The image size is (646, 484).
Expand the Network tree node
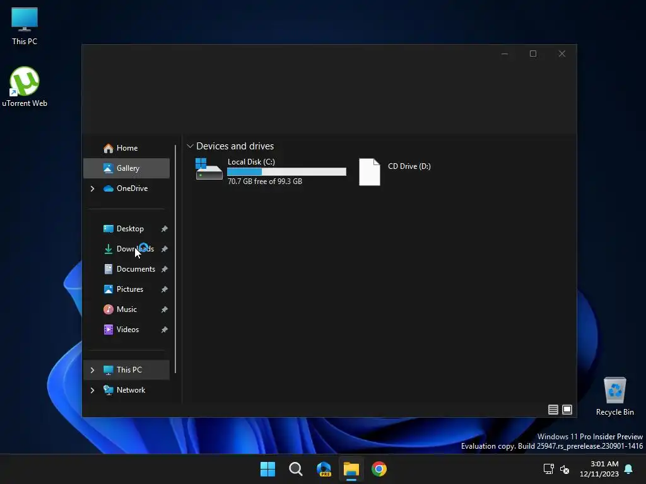[92, 390]
